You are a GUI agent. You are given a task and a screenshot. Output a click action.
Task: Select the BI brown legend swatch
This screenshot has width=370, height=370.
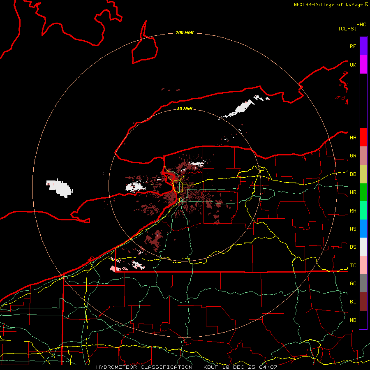click(363, 302)
